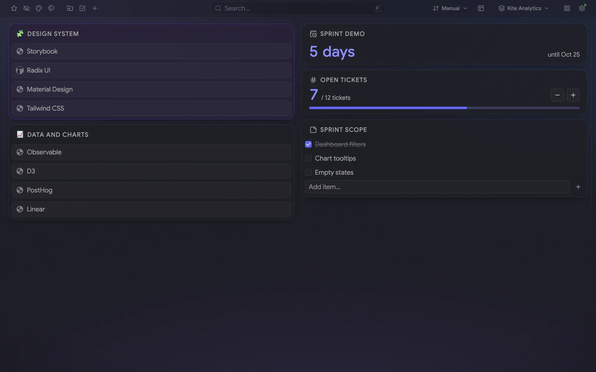This screenshot has width=596, height=372.
Task: Click the until Oct 25 date
Action: (x=564, y=54)
